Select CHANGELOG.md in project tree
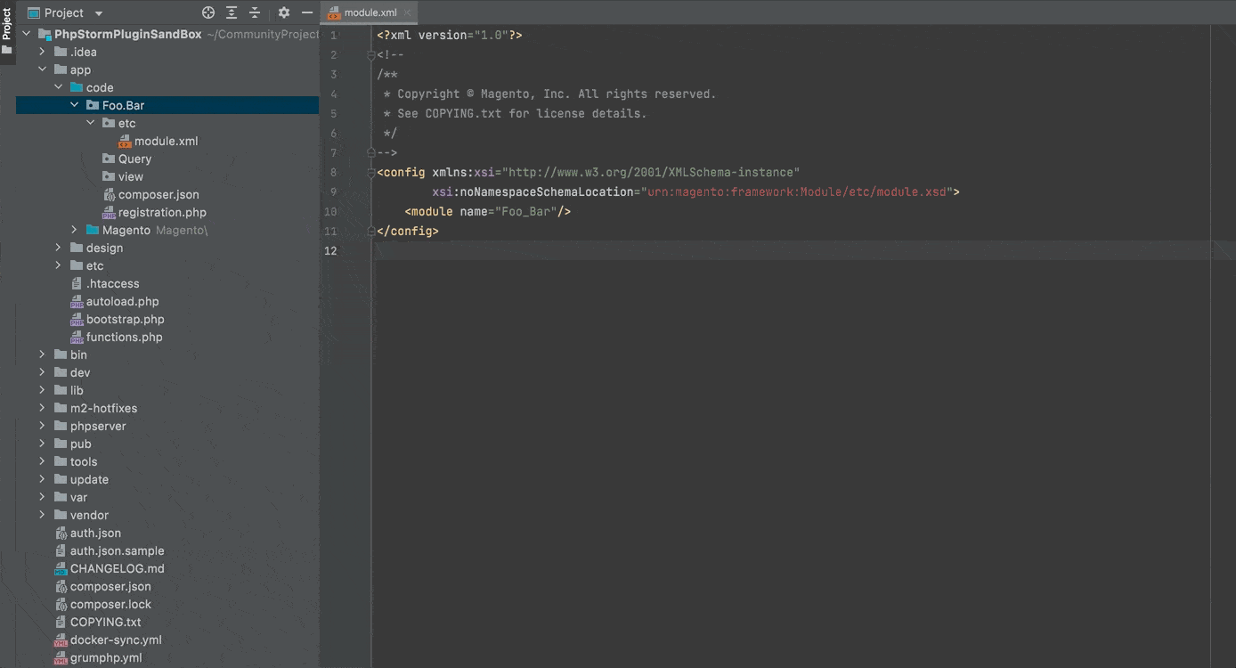 [117, 568]
